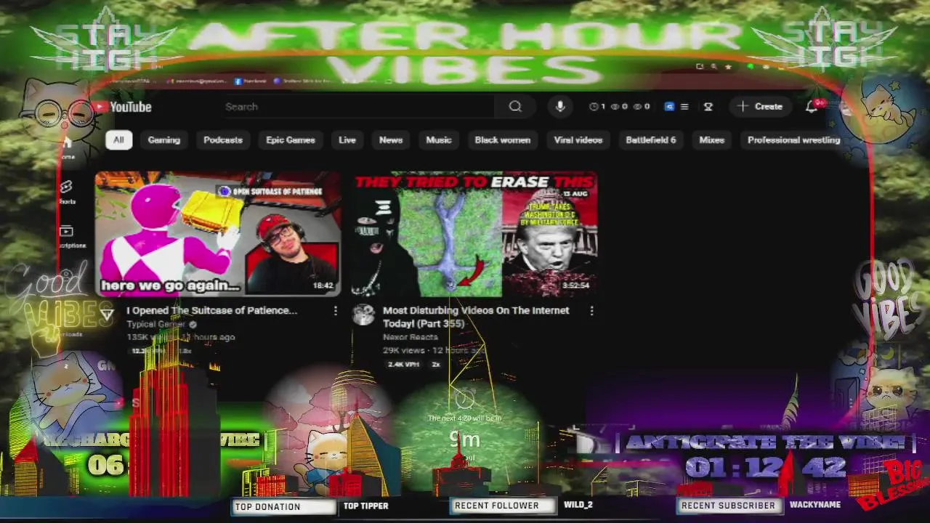This screenshot has width=930, height=523.
Task: Select the Mixes filter chip
Action: (712, 140)
